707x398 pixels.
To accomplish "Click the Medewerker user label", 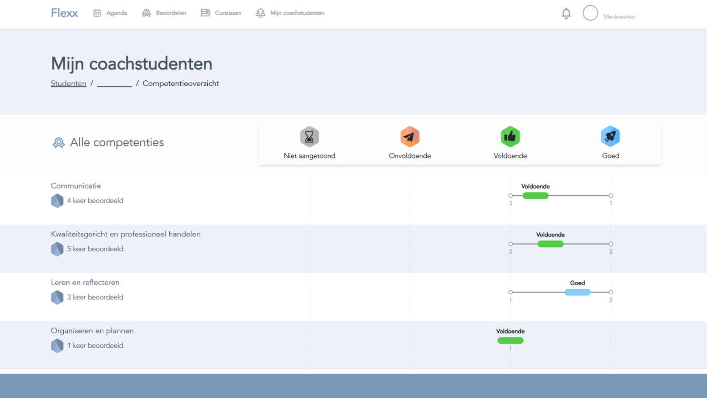I will point(620,17).
